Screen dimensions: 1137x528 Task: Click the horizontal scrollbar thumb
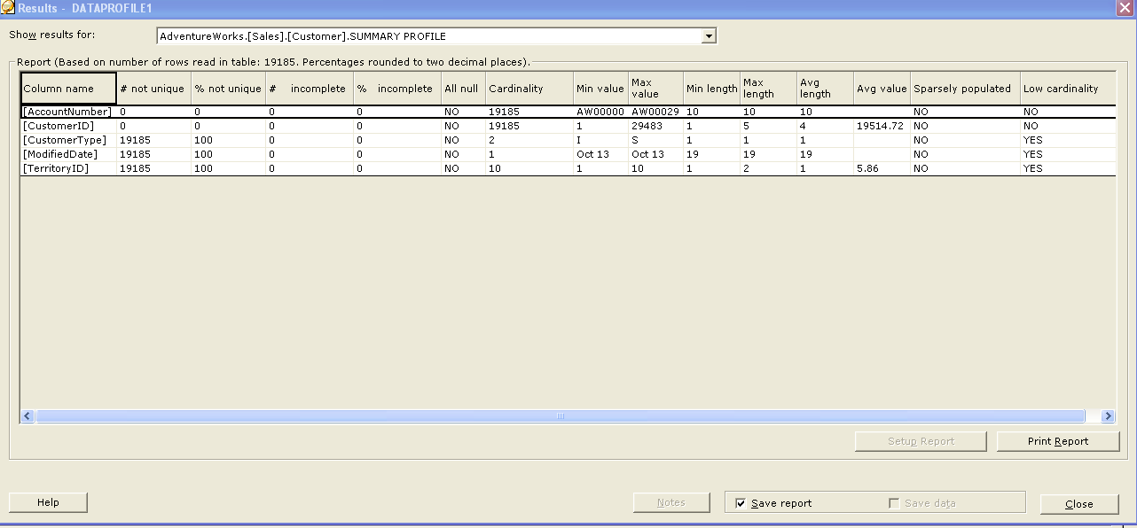coord(560,415)
